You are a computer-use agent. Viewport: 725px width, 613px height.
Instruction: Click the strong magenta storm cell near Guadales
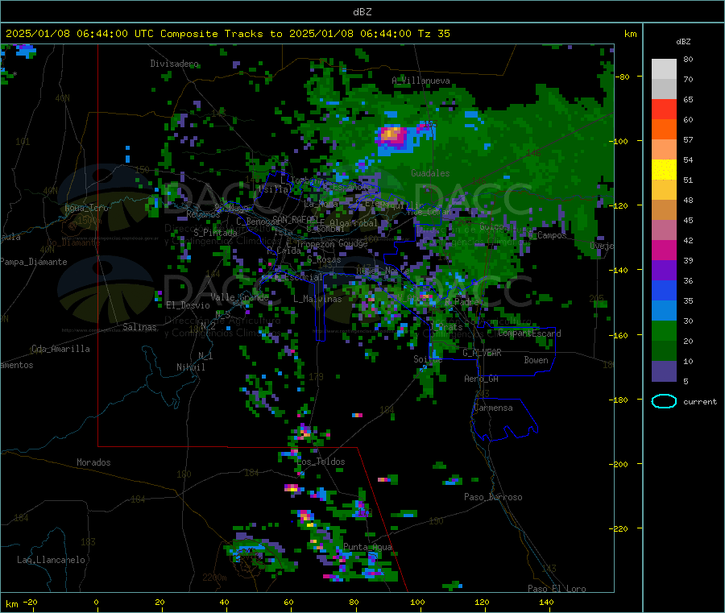(x=391, y=136)
